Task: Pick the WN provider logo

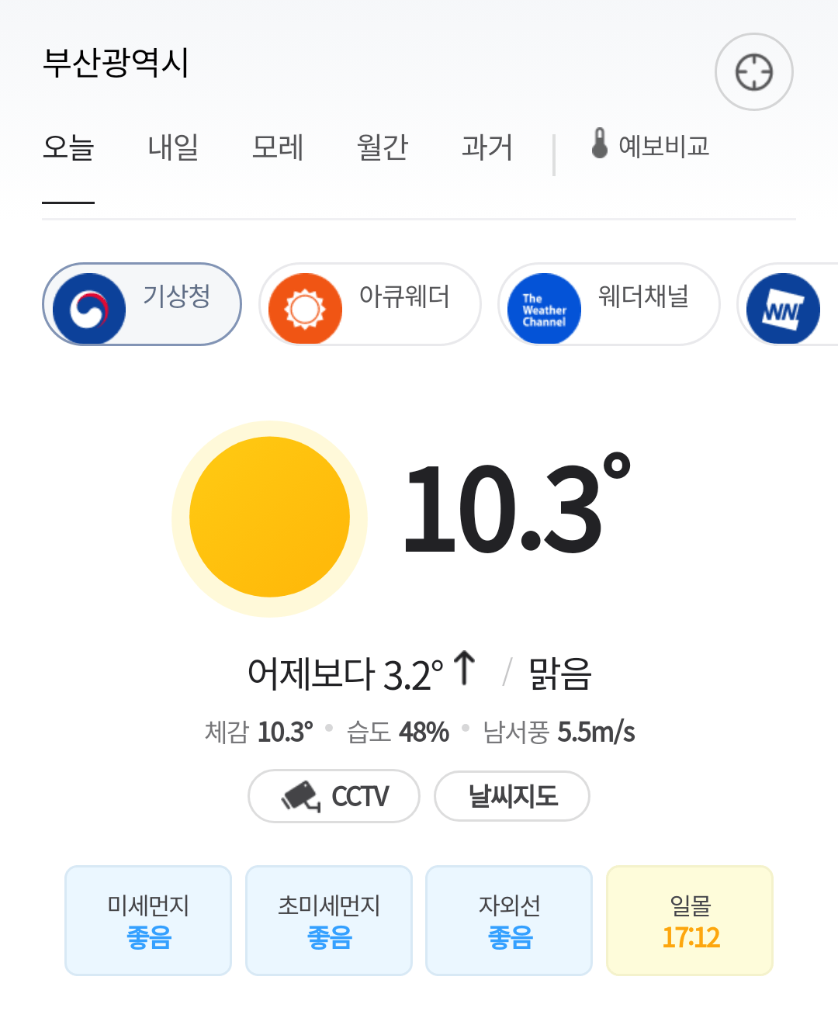Action: coord(782,308)
